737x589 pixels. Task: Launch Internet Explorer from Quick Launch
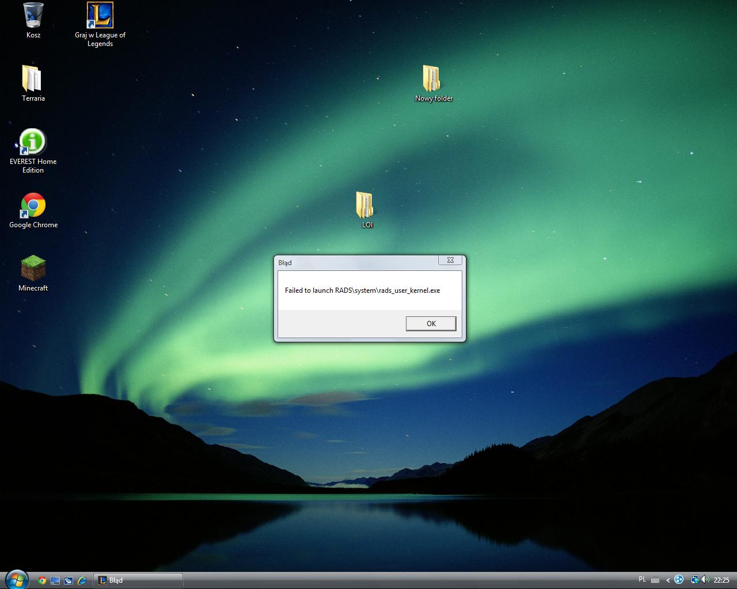tap(82, 580)
